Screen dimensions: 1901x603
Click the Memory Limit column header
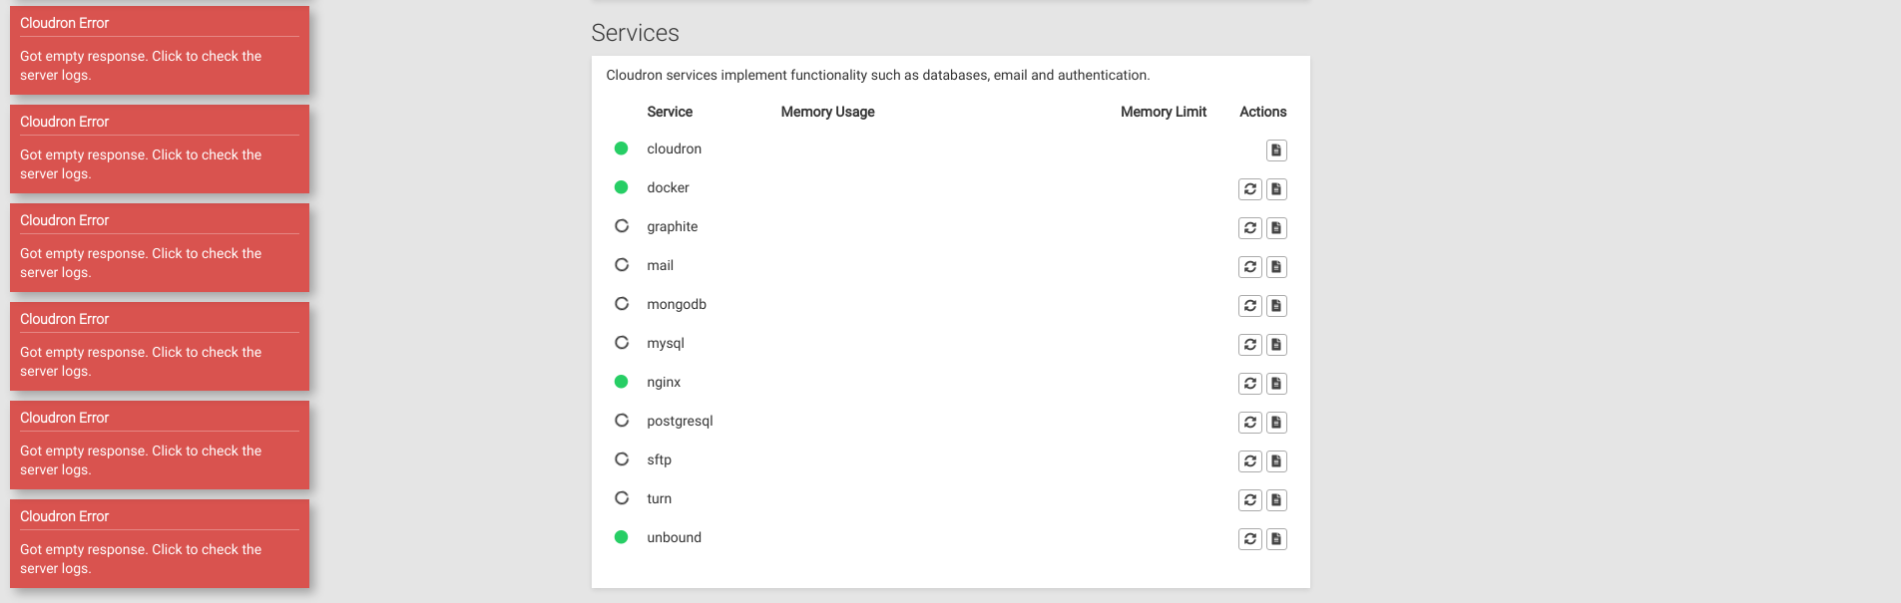click(x=1163, y=112)
